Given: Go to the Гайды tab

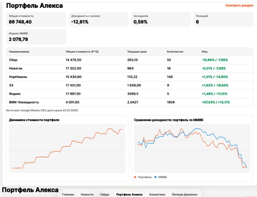Looking at the screenshot, I should [x=105, y=194].
